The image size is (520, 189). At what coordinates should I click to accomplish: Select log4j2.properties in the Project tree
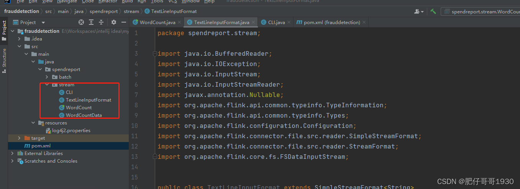pyautogui.click(x=71, y=130)
